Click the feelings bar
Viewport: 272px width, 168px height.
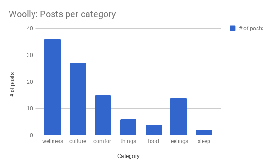[x=179, y=116]
